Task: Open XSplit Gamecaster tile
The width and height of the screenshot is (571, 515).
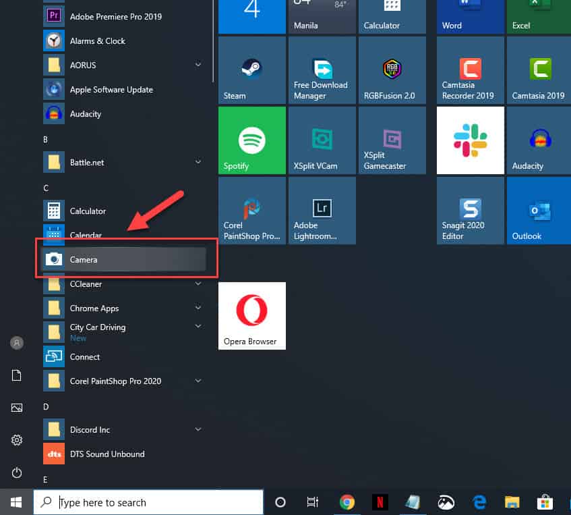Action: pyautogui.click(x=392, y=140)
